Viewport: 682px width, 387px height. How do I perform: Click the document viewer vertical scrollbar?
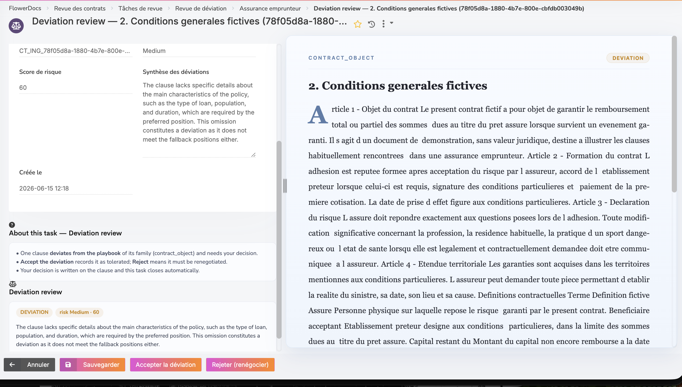674,114
